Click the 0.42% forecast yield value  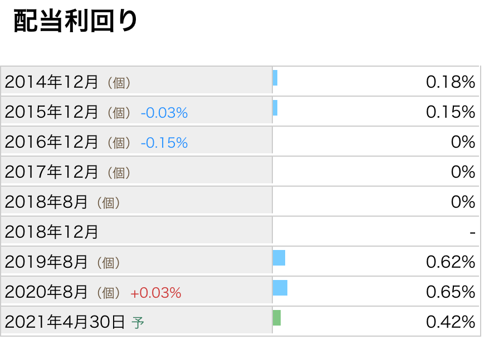tap(450, 322)
